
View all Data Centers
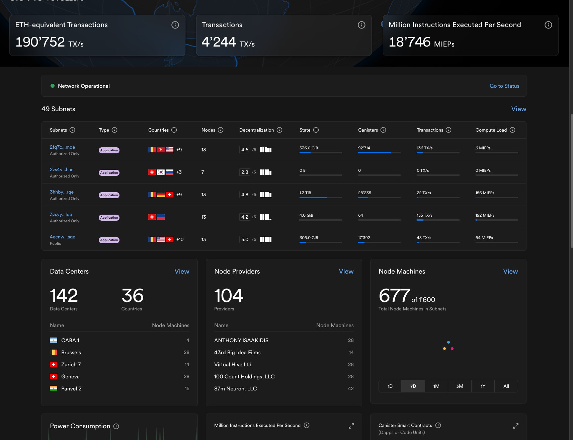[x=182, y=271]
